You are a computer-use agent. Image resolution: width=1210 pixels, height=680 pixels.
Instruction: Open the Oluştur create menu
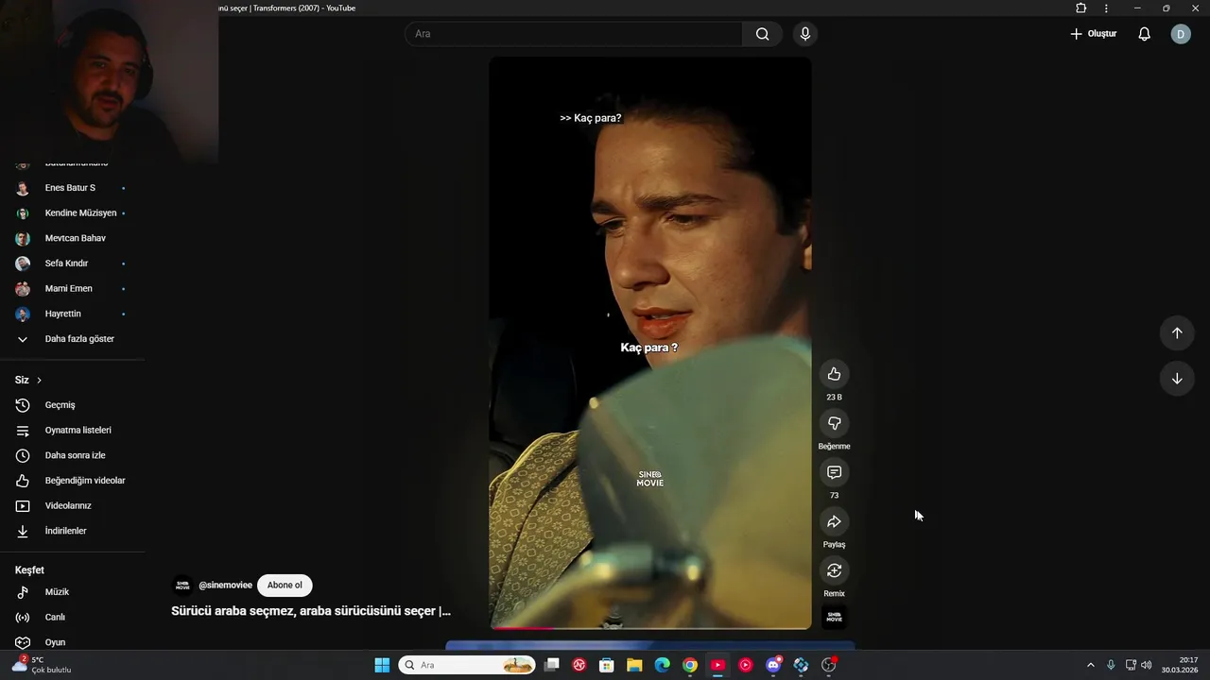1094,34
